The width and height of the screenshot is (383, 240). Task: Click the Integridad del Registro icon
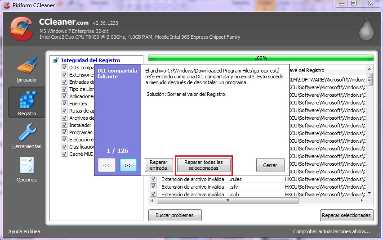click(x=56, y=60)
